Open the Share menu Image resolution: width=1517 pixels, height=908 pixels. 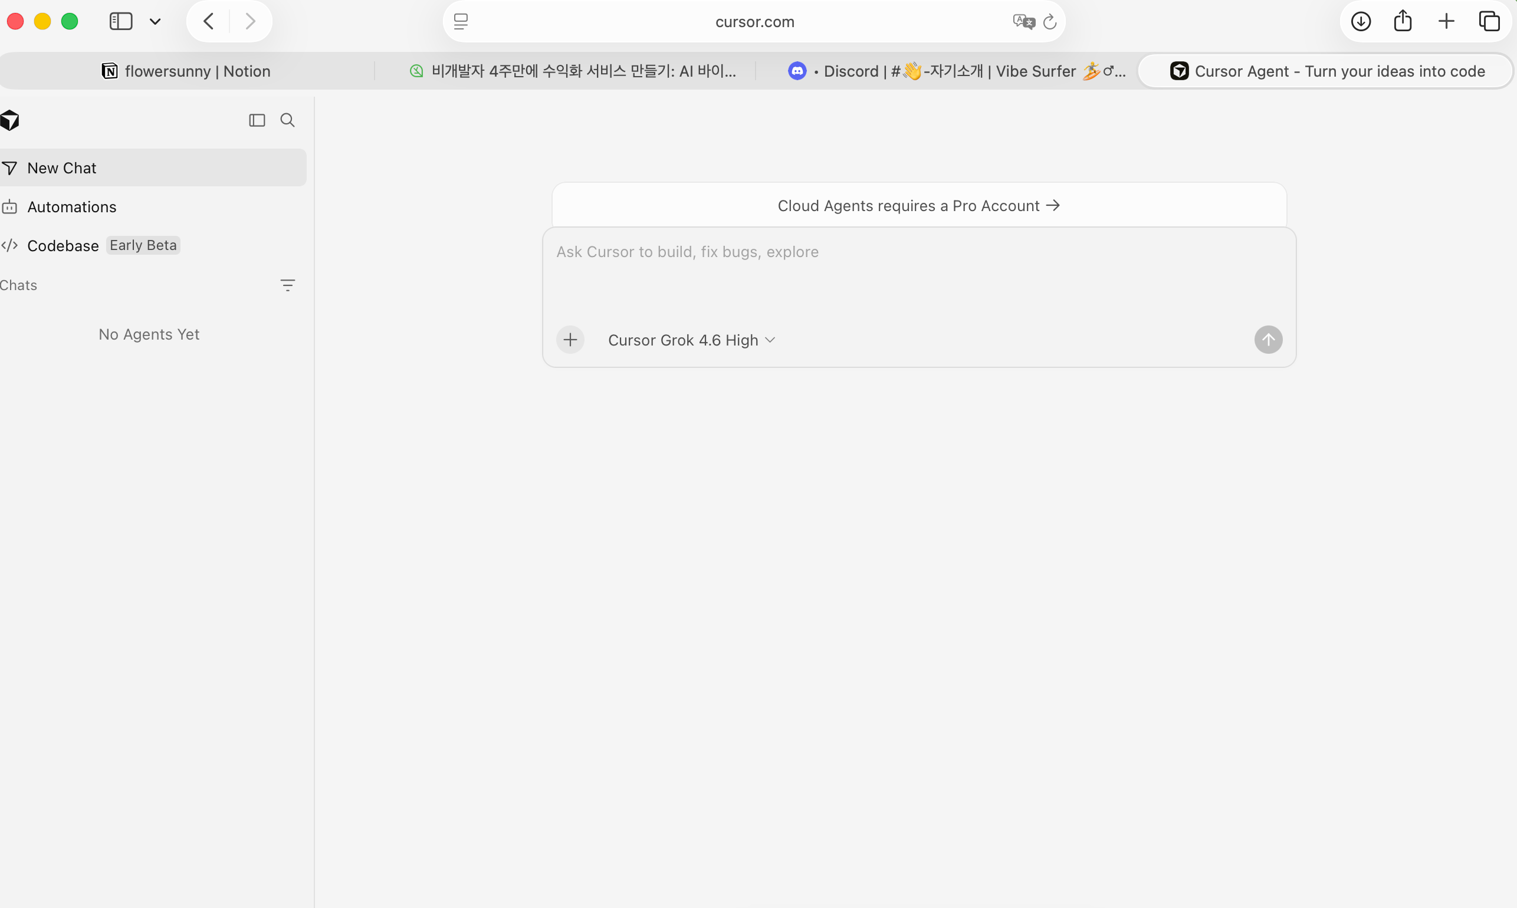coord(1403,21)
